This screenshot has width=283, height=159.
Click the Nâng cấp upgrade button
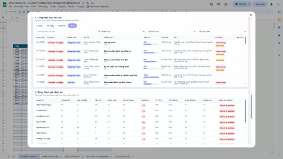260,4
